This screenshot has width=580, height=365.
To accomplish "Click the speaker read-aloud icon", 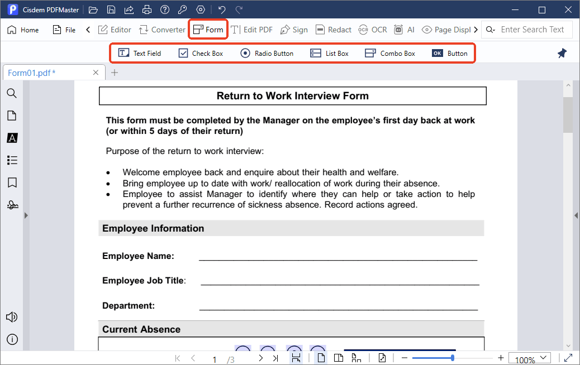I will [12, 317].
